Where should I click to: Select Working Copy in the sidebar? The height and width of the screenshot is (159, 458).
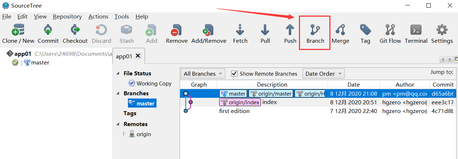150,83
